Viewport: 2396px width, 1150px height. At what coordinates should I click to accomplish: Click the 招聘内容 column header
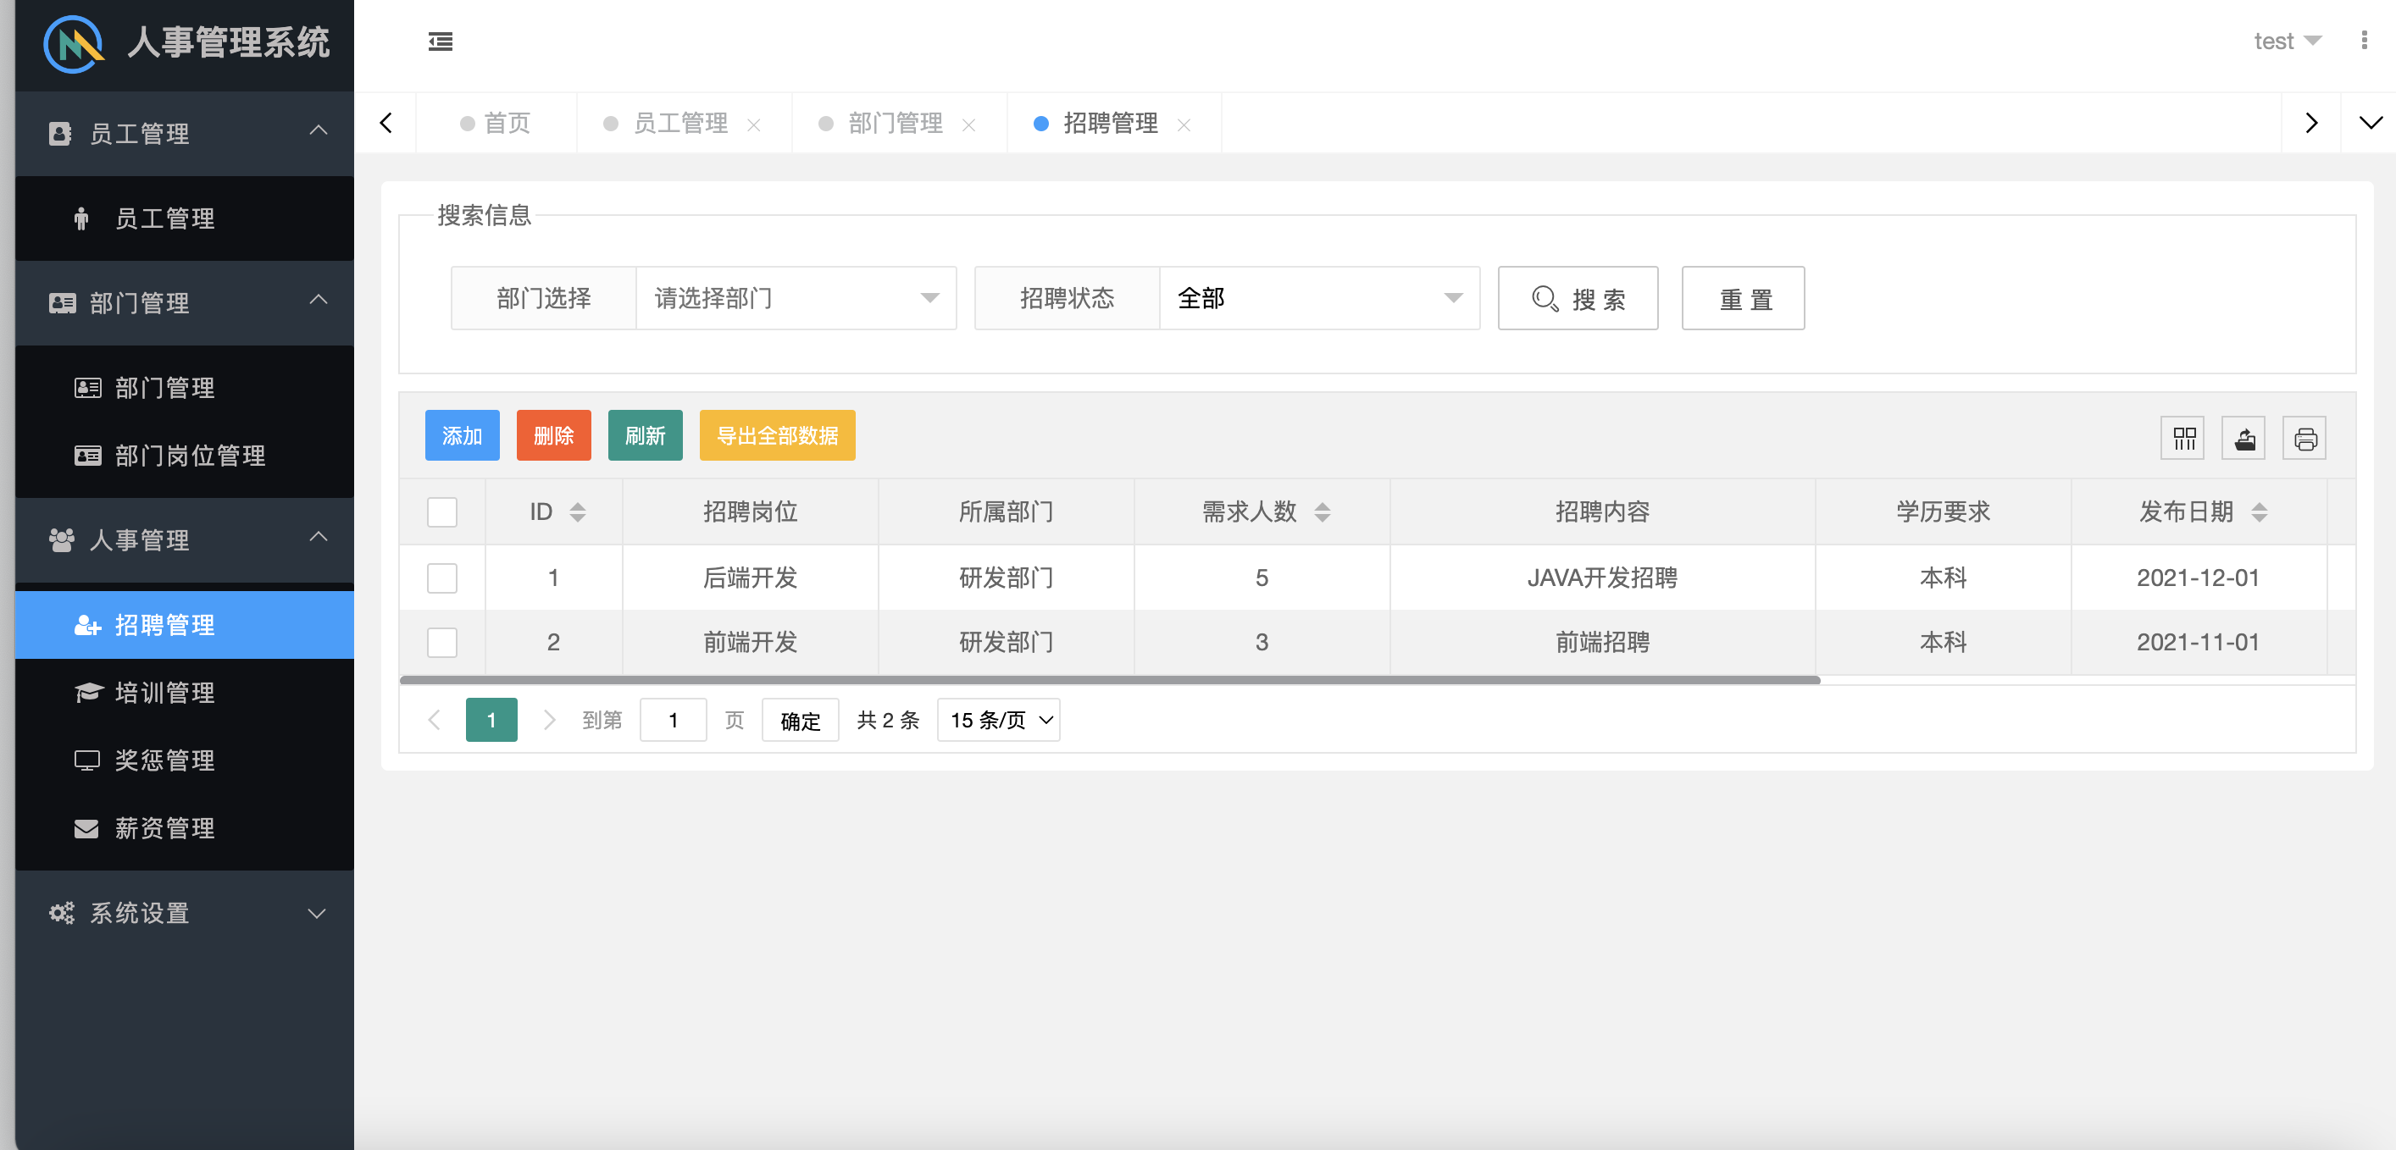pyautogui.click(x=1601, y=512)
